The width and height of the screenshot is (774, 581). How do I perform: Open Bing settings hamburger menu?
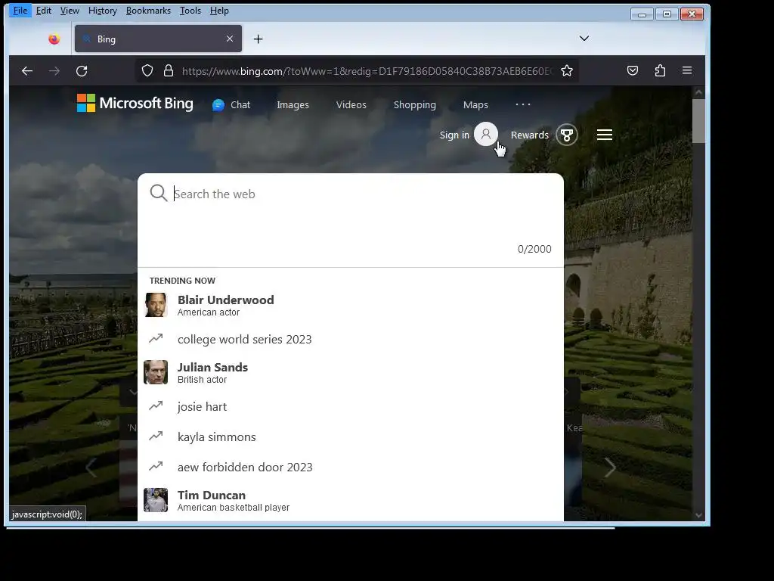pyautogui.click(x=605, y=135)
